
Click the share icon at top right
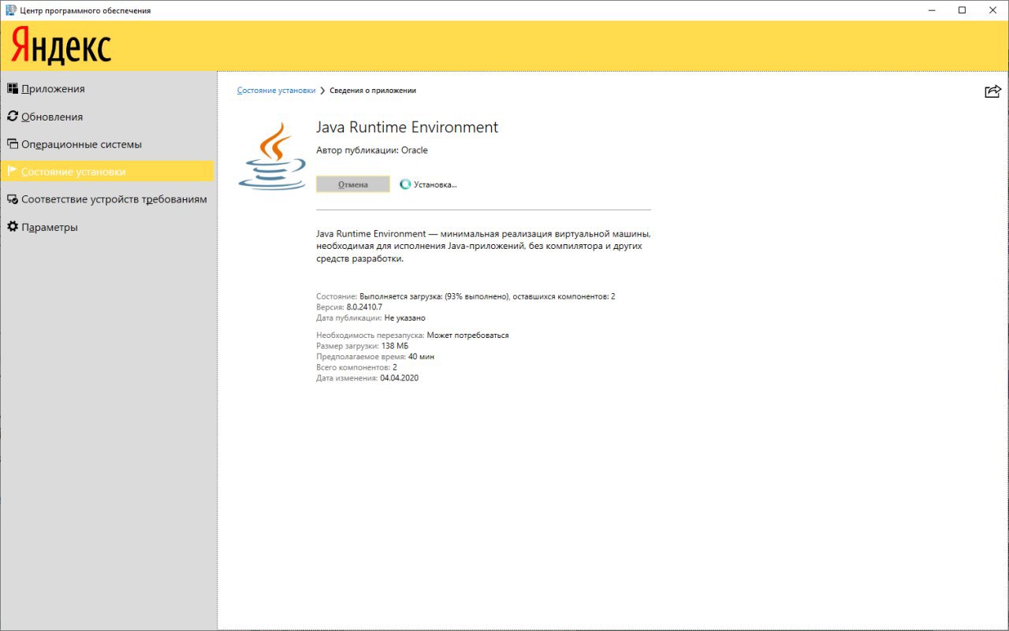(992, 91)
